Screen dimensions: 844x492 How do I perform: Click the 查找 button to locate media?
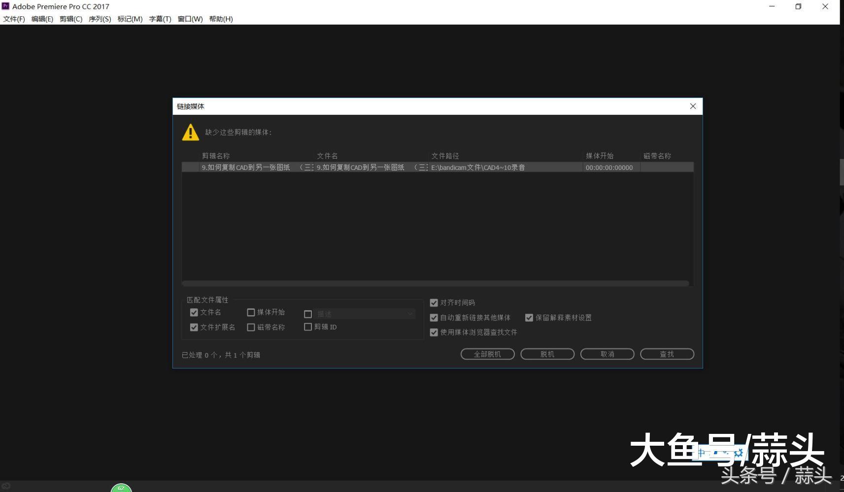click(667, 354)
